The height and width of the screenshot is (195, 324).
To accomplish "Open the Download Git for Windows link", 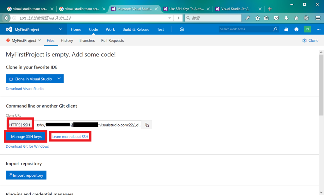I will (x=27, y=146).
